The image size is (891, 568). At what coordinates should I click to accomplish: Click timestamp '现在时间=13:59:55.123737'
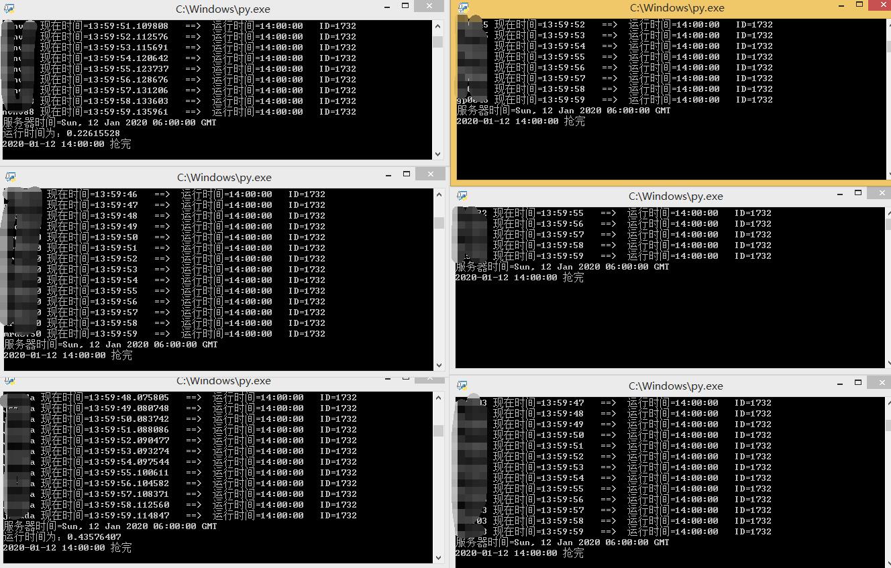[104, 69]
